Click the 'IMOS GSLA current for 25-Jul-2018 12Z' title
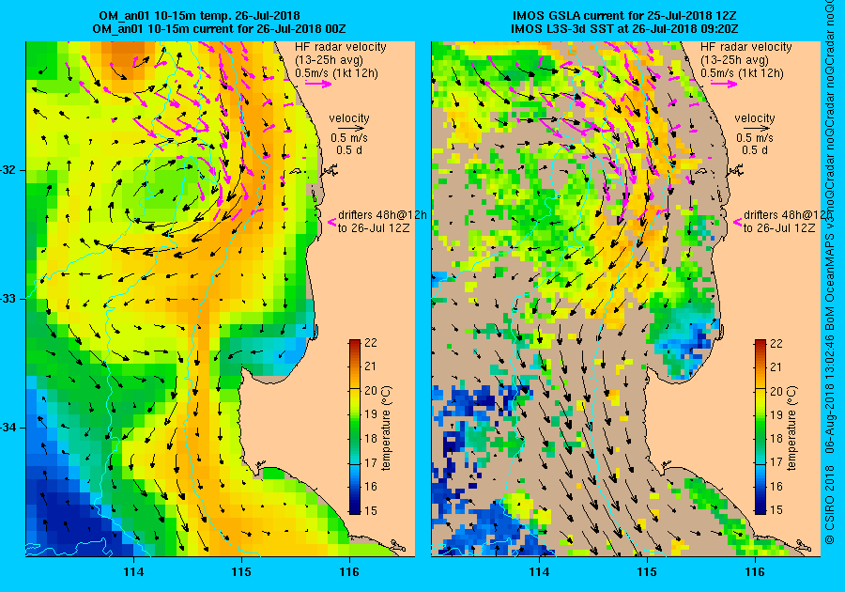Screen dimensions: 845x592 [624, 16]
